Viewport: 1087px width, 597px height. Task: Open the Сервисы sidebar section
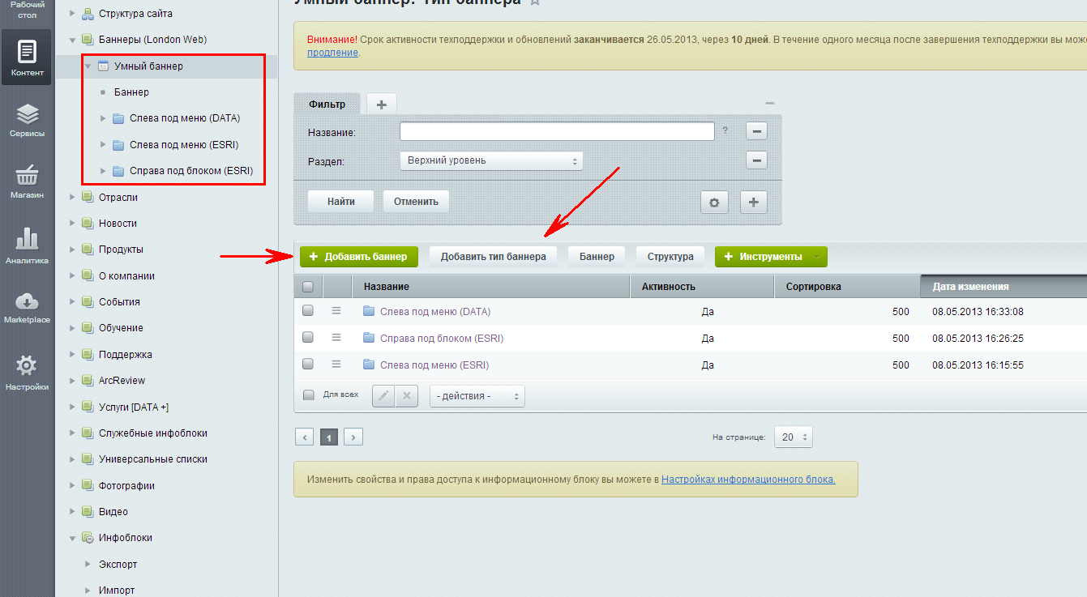tap(27, 120)
